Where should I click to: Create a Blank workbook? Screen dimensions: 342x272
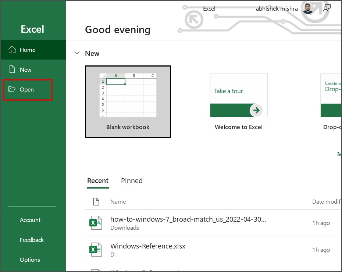128,102
